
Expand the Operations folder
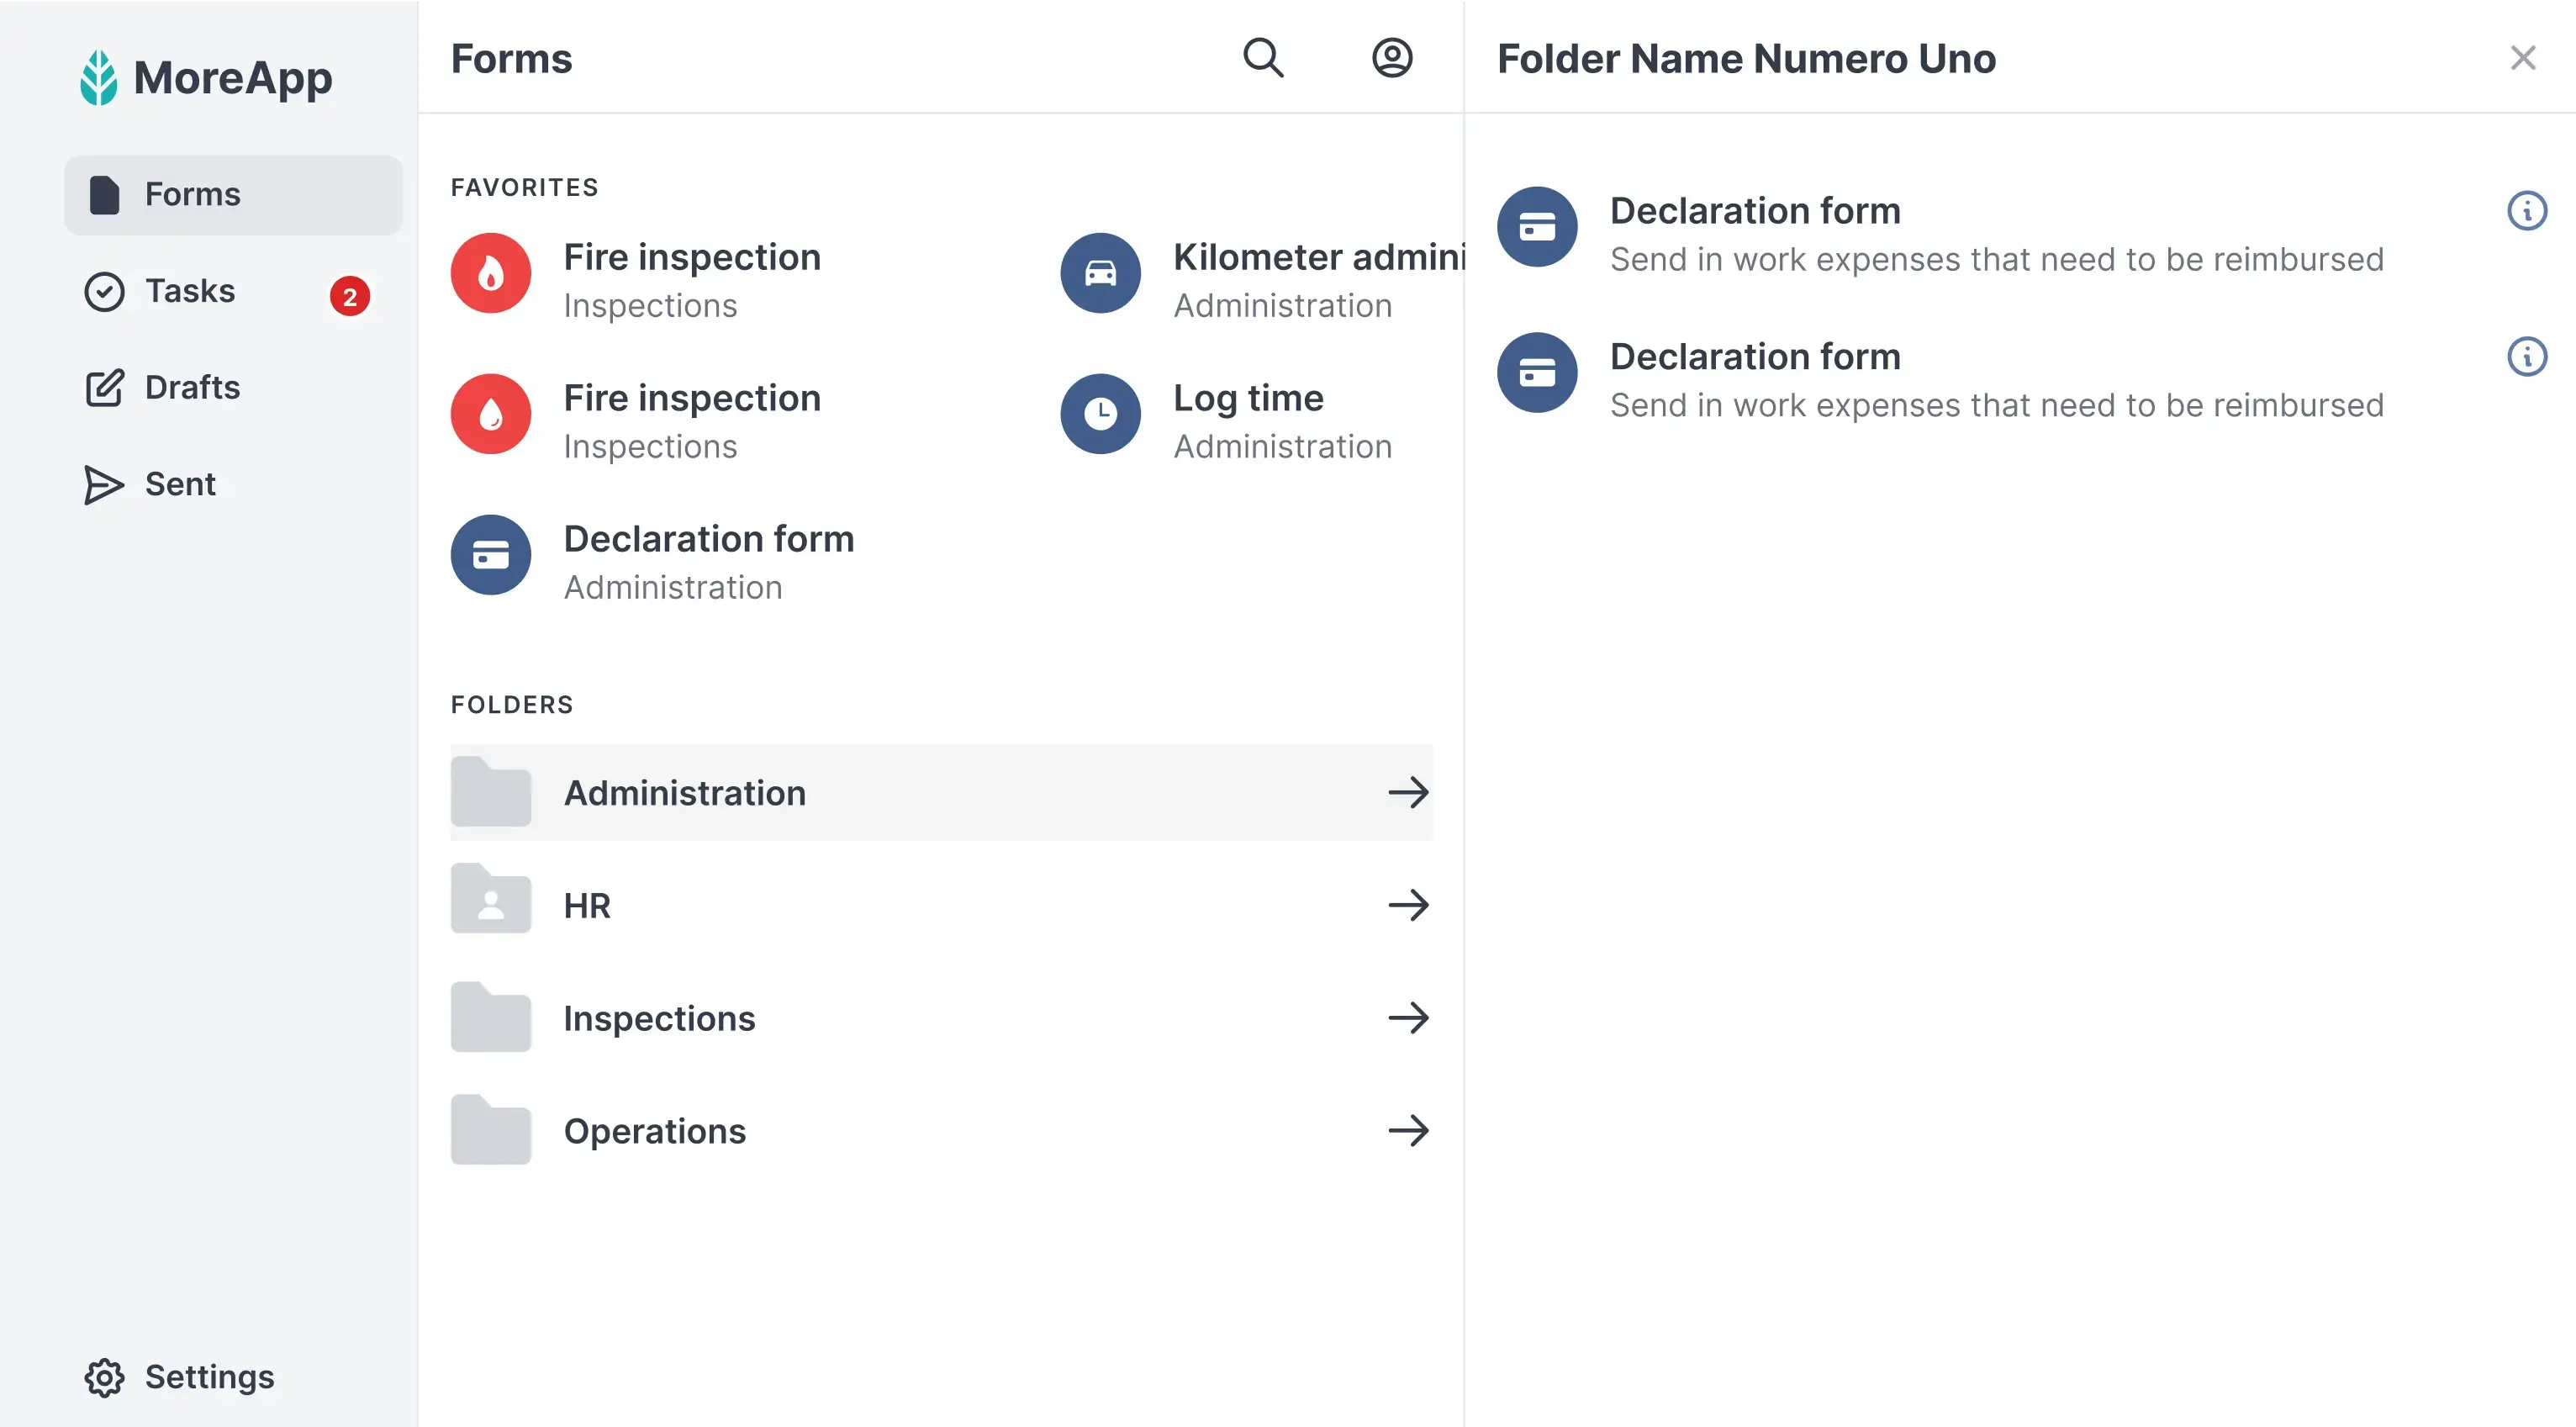click(1409, 1131)
